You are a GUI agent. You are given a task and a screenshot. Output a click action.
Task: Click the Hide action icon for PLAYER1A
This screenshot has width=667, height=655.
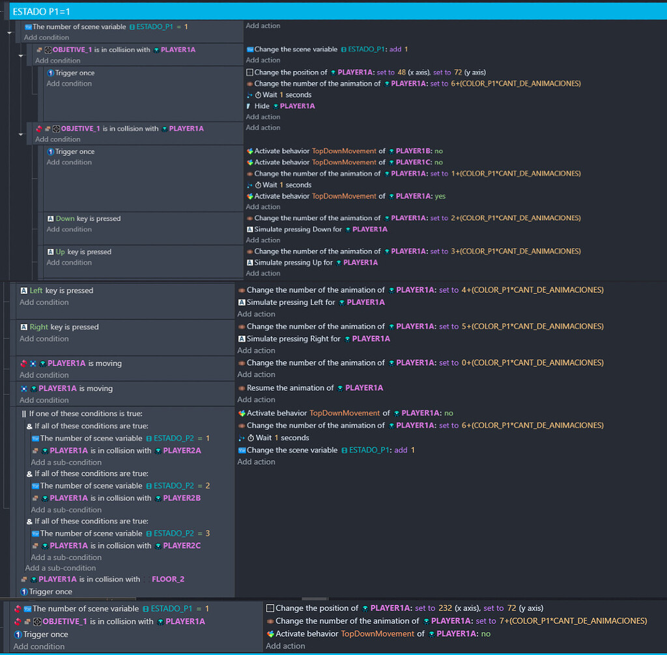pyautogui.click(x=249, y=105)
